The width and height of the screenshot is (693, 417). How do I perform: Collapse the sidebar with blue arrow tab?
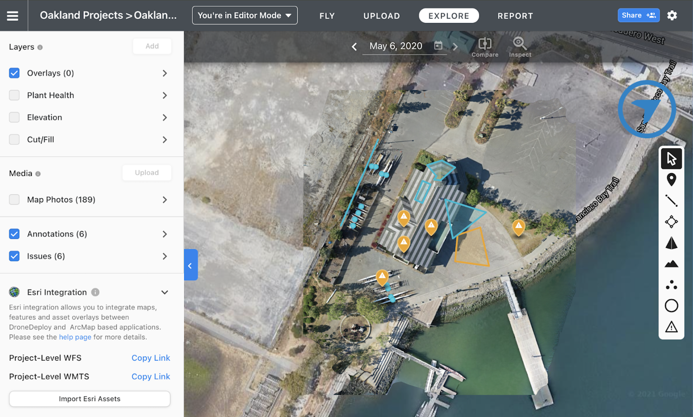[191, 265]
